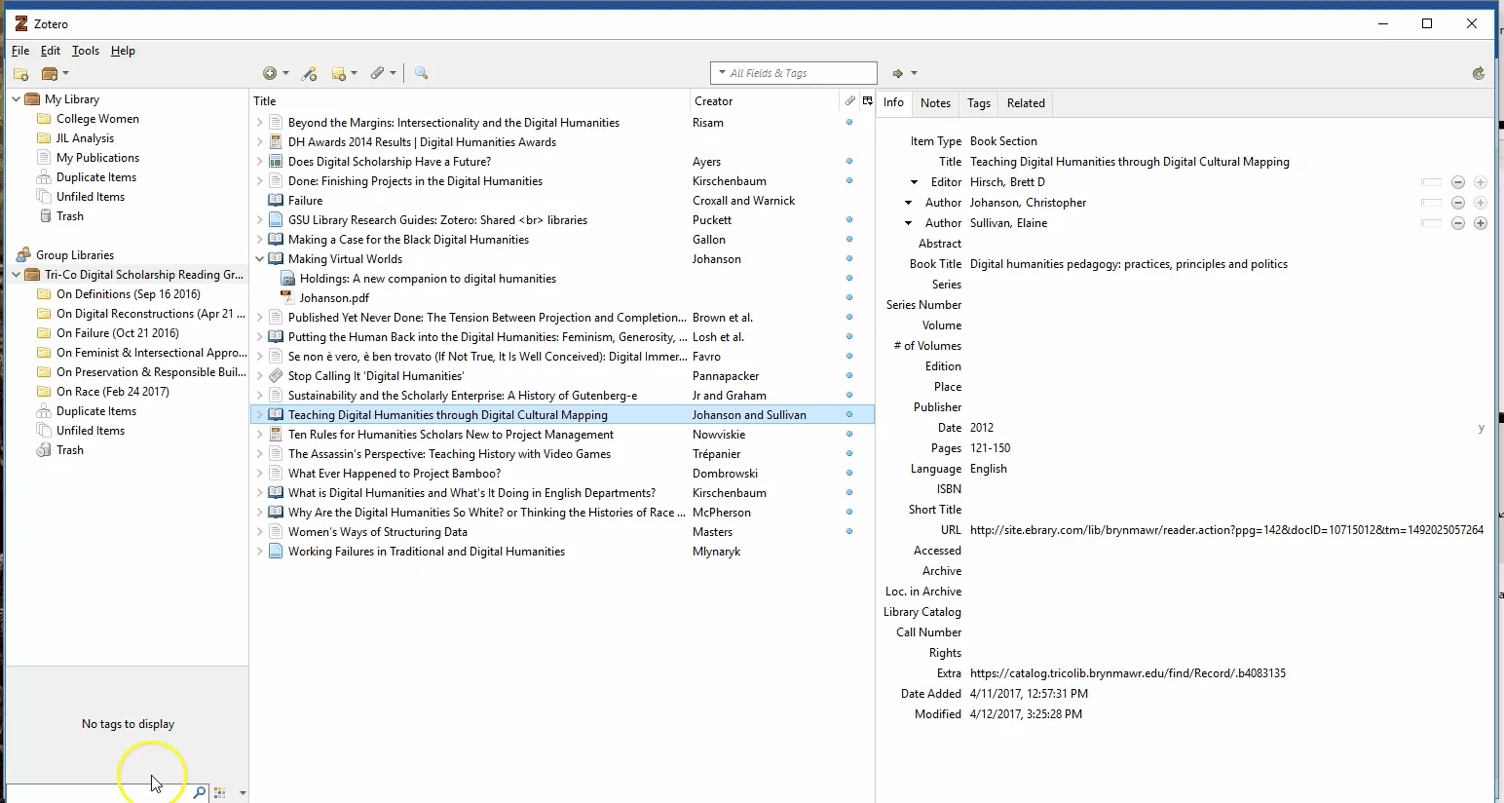Click the URL field label to open link
This screenshot has height=803, width=1504.
[951, 530]
